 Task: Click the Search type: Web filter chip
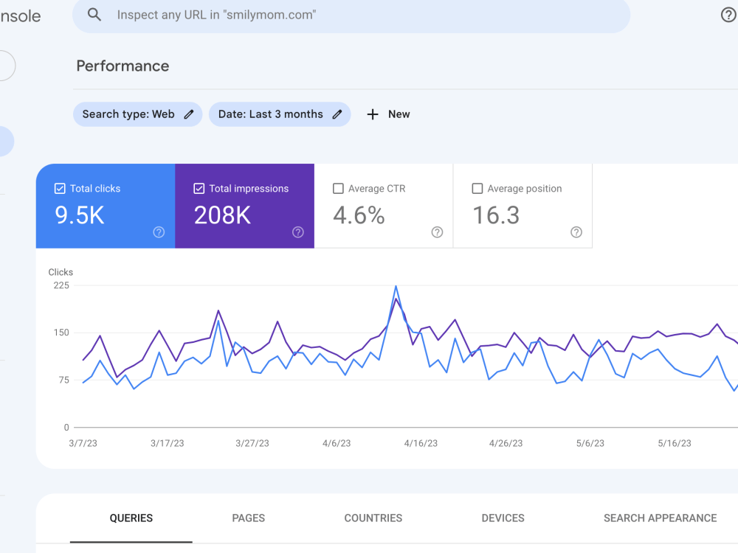(137, 114)
